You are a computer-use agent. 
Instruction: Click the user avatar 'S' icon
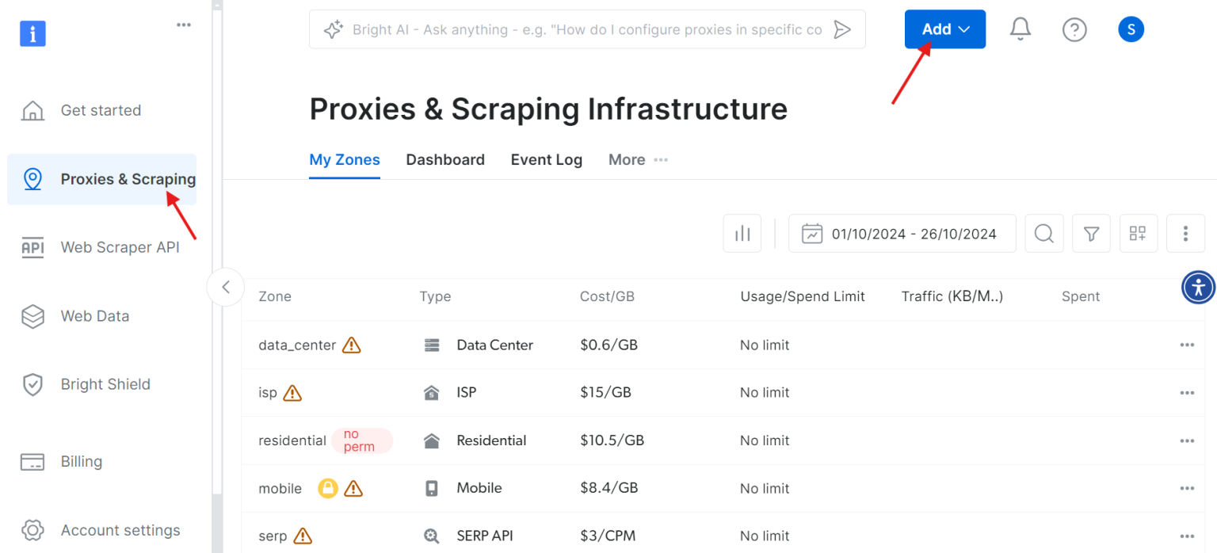[1131, 29]
